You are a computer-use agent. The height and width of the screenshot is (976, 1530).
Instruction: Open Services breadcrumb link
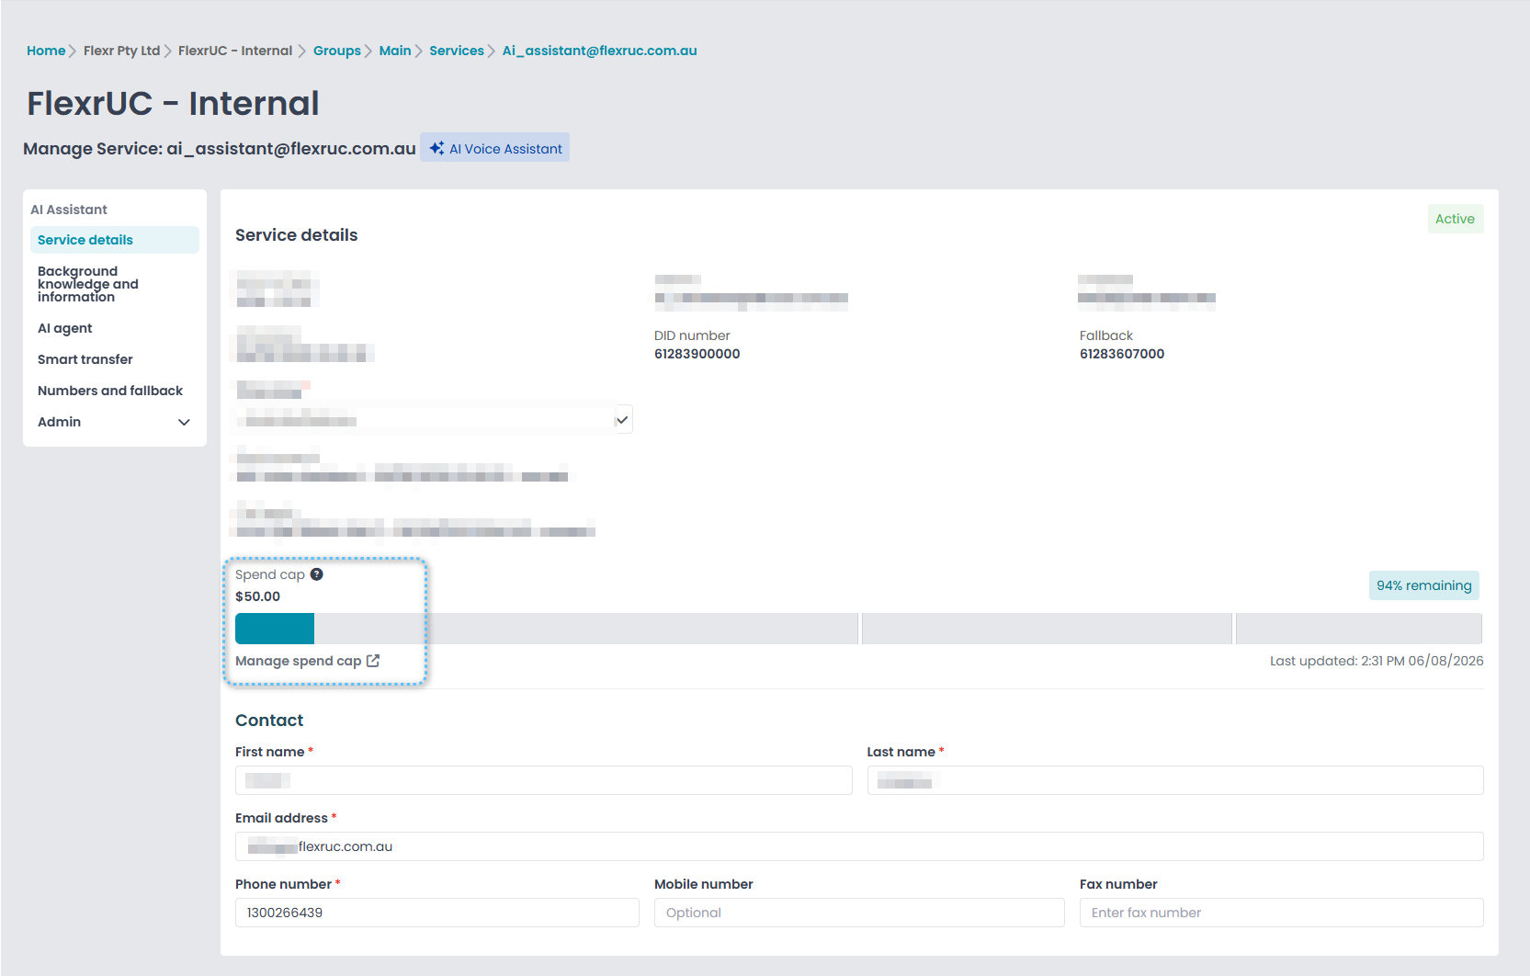click(457, 51)
